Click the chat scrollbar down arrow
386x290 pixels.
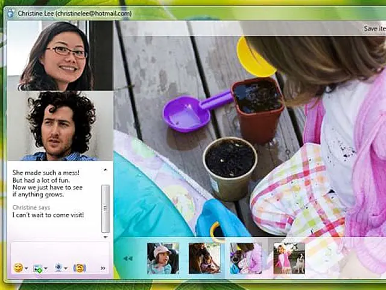(106, 237)
